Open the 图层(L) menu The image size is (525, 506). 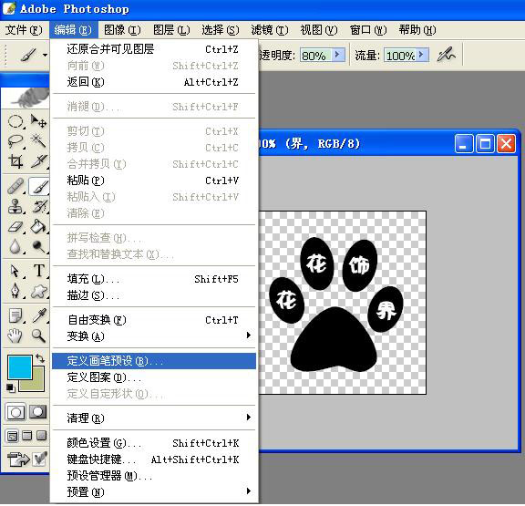(x=171, y=30)
